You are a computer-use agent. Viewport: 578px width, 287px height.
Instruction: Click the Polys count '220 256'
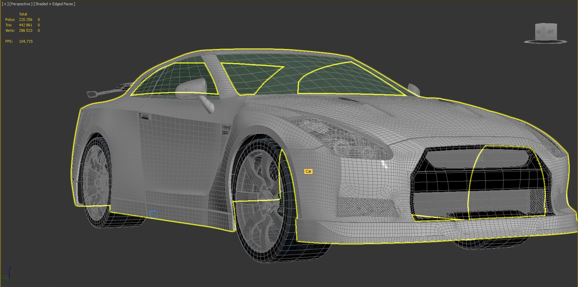26,20
